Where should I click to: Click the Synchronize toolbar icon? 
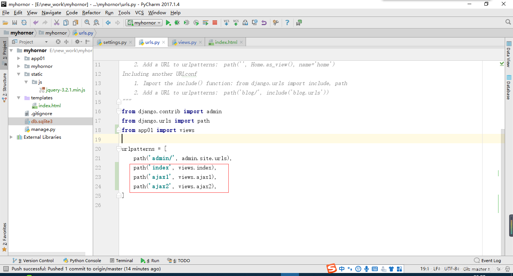point(24,23)
